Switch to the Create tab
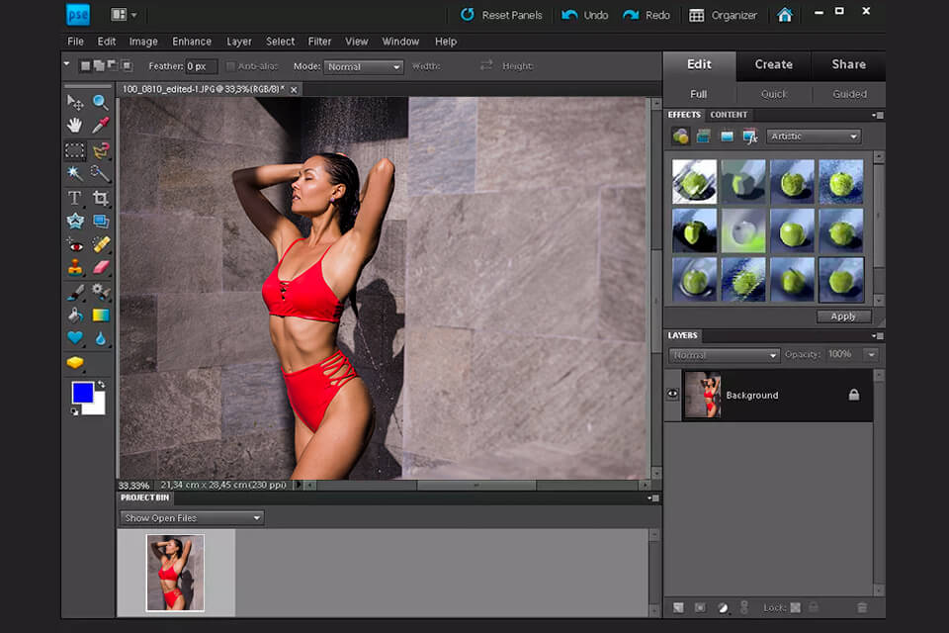The height and width of the screenshot is (633, 949). [773, 64]
